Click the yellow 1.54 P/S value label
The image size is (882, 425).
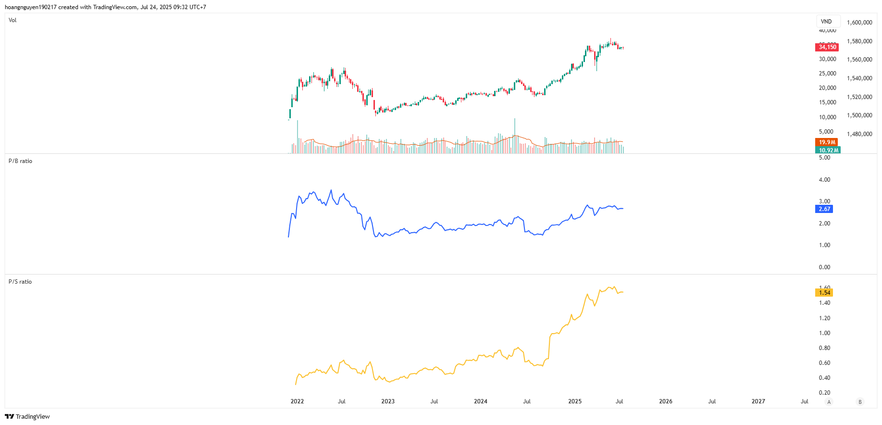point(824,293)
